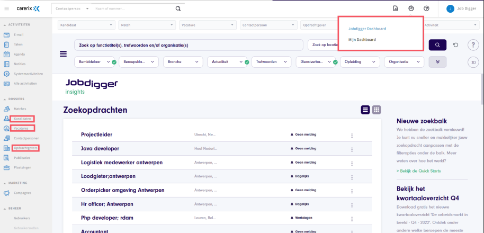Click the Kandidaten person icon in sidebar
The height and width of the screenshot is (233, 484).
pyautogui.click(x=6, y=119)
